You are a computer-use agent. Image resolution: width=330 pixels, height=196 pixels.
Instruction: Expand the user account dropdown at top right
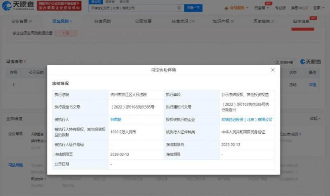318,8
